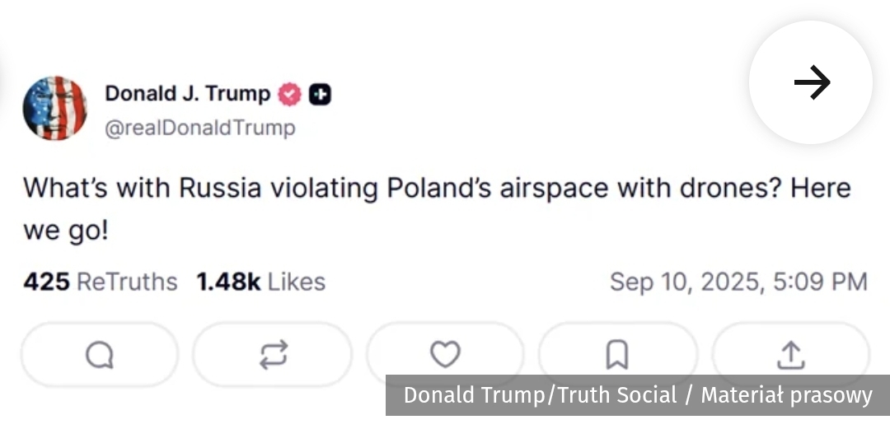The image size is (890, 443).
Task: Click the "Donald Trump/Truth Social" image credit
Action: [540, 395]
